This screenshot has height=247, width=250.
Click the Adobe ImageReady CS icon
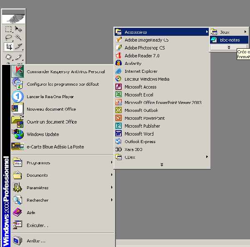coord(119,40)
